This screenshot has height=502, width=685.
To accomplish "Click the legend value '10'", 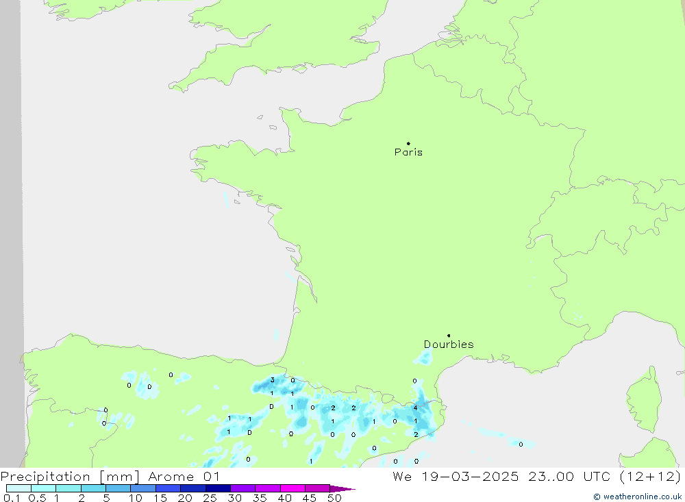I will point(136,498).
